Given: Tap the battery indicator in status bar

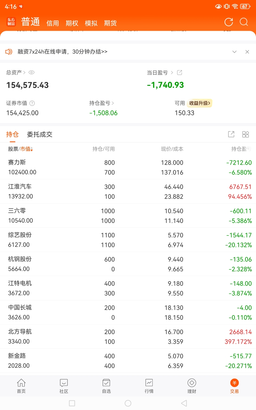Looking at the screenshot, I should pos(245,6).
